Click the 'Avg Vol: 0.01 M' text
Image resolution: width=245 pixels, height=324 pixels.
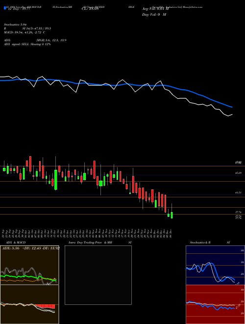[x=155, y=9]
